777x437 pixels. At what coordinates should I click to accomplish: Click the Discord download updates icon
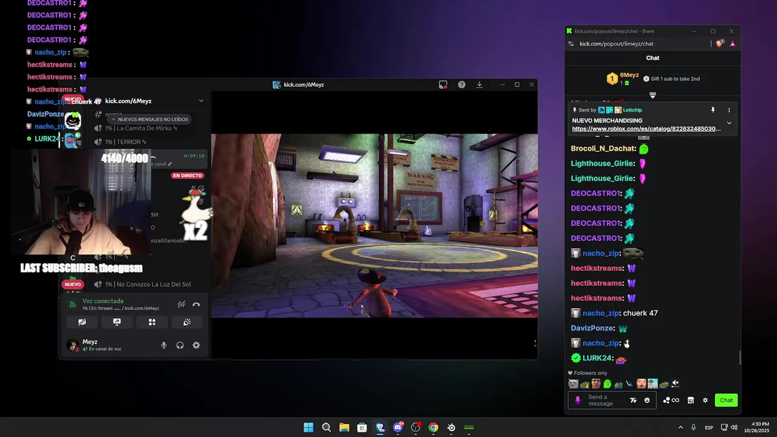coord(480,84)
